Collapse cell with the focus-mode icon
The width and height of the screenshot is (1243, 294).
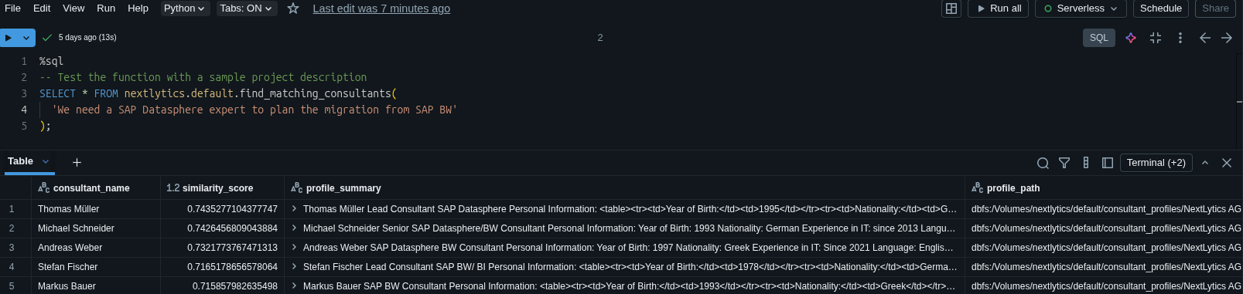click(1156, 38)
